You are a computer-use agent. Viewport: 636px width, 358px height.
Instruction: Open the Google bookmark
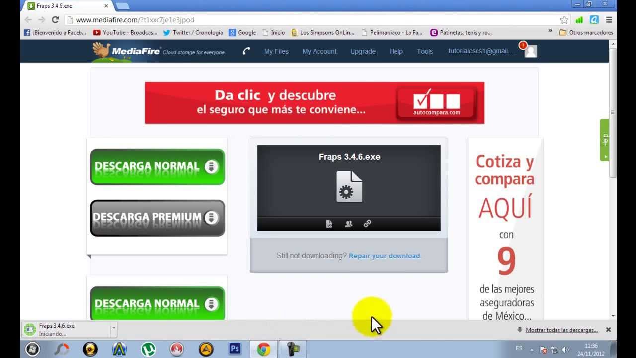tap(242, 32)
